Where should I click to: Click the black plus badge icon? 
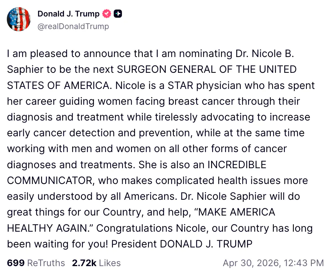click(x=118, y=14)
